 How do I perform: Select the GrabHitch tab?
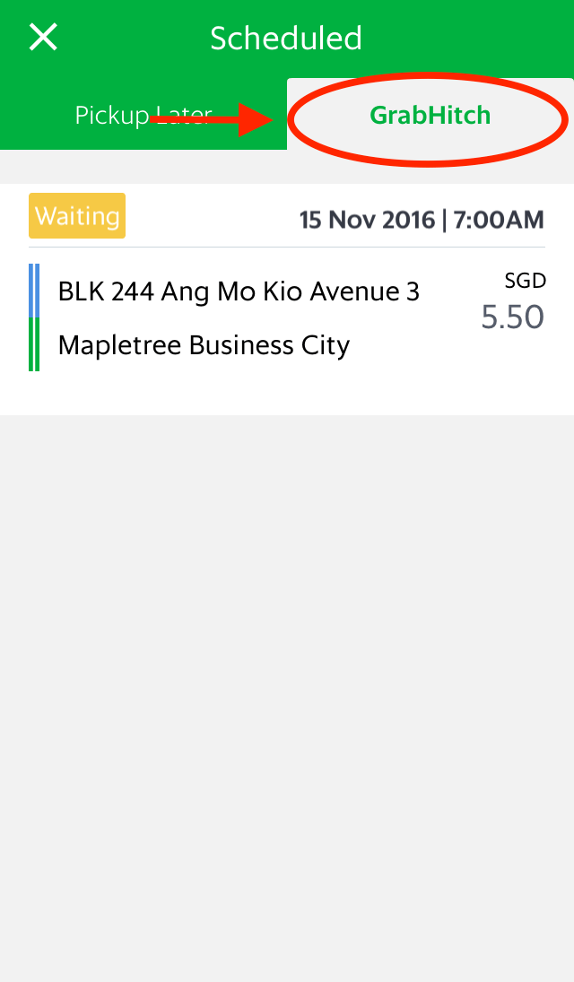click(430, 115)
